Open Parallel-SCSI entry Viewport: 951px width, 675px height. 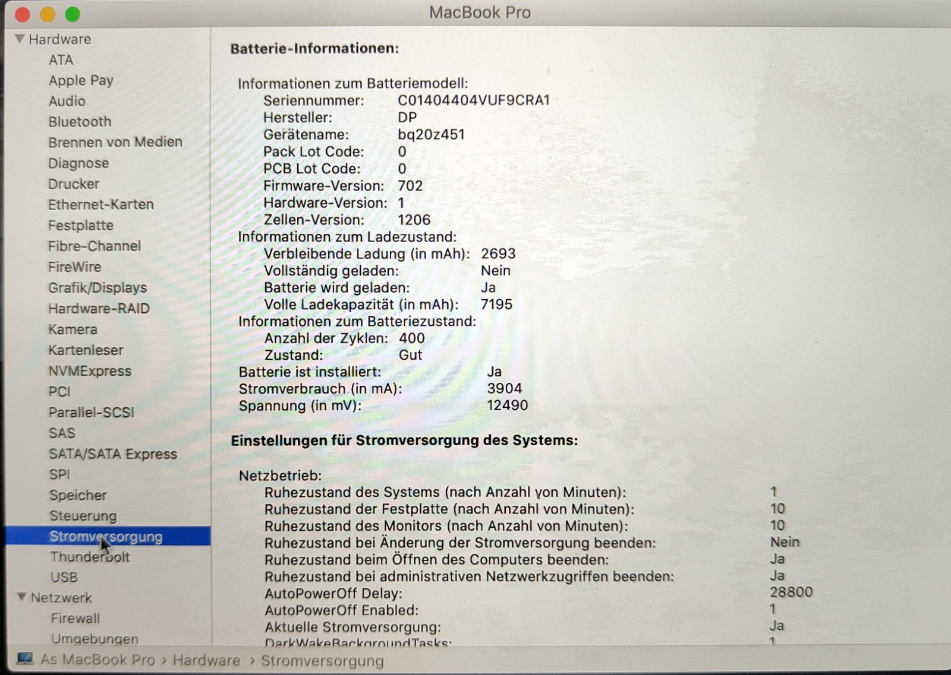pos(92,413)
